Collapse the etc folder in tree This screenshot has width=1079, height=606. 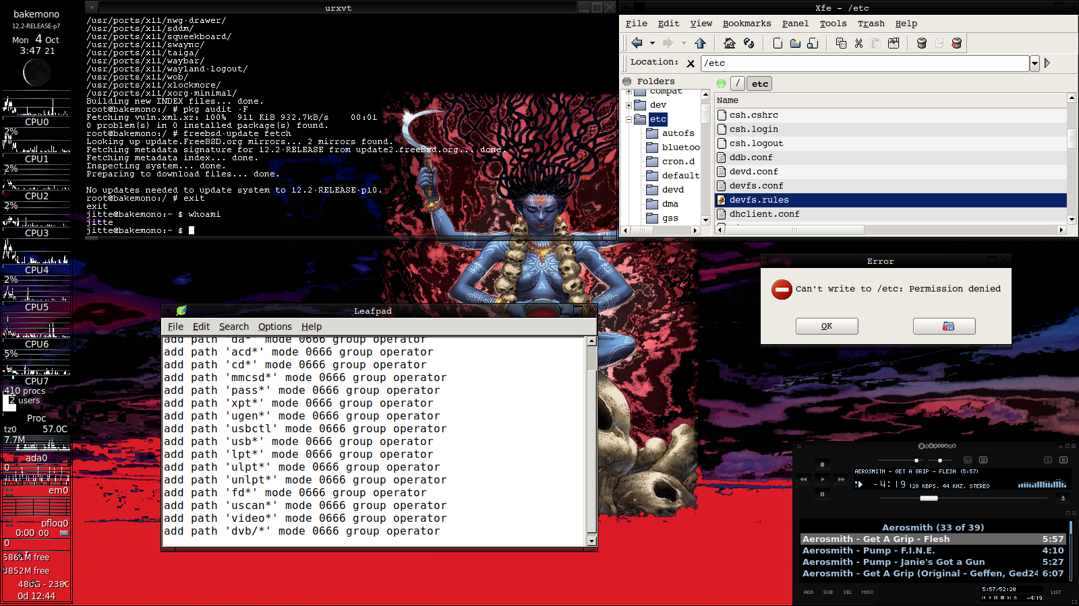(x=629, y=119)
